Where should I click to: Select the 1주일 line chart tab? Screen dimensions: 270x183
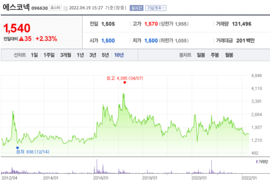pyautogui.click(x=49, y=55)
